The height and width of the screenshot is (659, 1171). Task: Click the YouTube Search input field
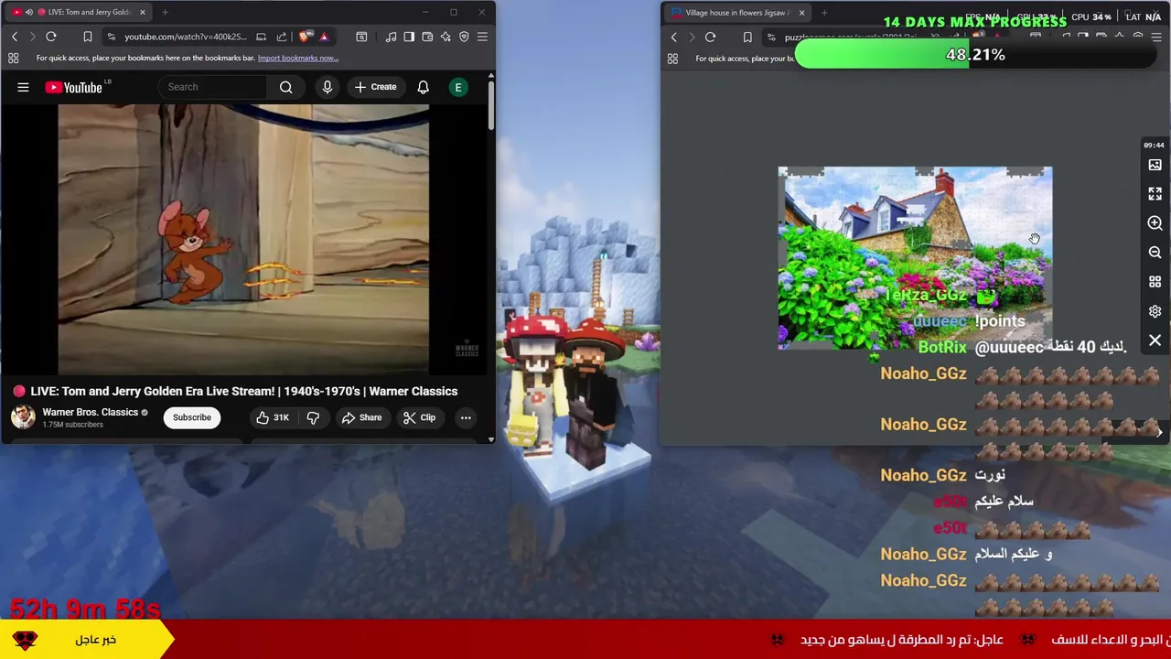[x=215, y=87]
